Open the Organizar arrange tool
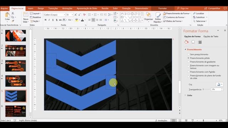The height and width of the screenshot is (128, 228). pos(149,17)
